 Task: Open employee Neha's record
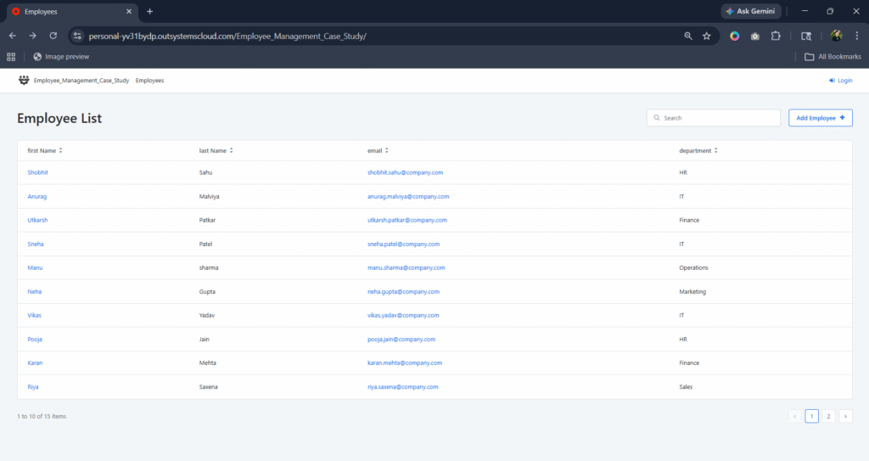tap(34, 291)
